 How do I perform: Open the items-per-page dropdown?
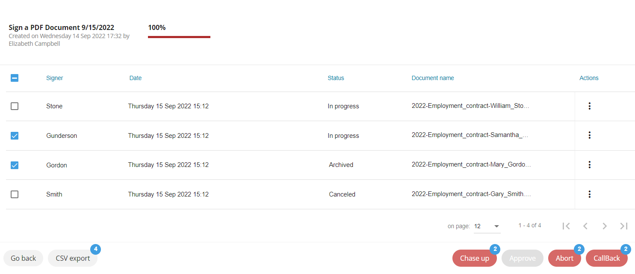[487, 226]
